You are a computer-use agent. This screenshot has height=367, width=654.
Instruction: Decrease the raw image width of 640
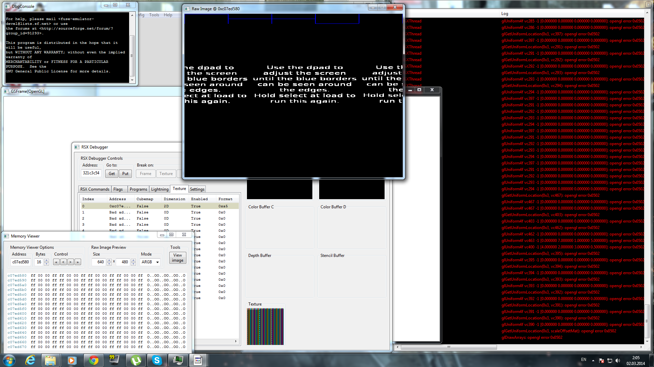(x=109, y=264)
